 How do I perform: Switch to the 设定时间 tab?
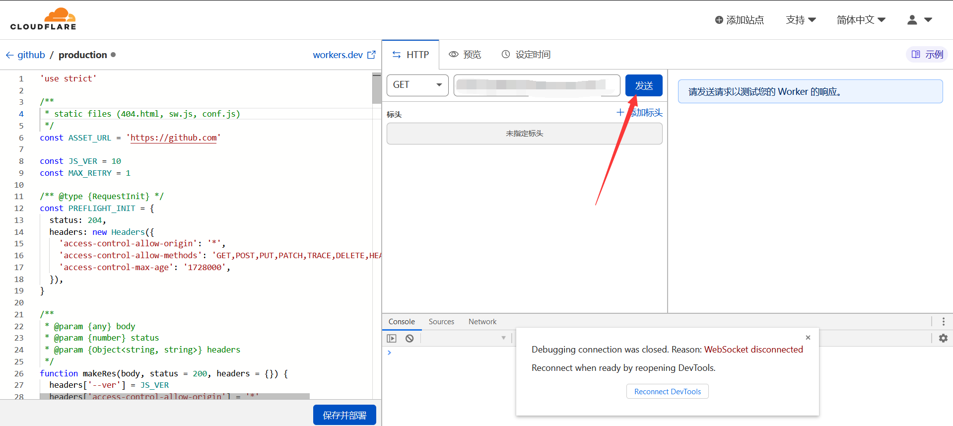[x=526, y=55]
